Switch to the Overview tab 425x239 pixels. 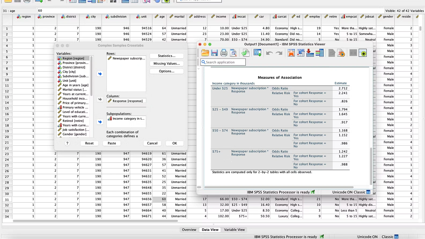tap(189, 230)
